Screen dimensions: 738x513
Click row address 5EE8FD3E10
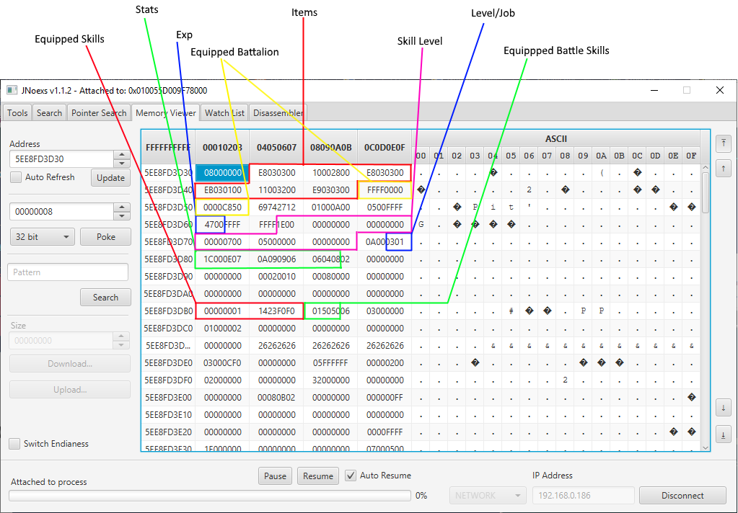(x=168, y=415)
